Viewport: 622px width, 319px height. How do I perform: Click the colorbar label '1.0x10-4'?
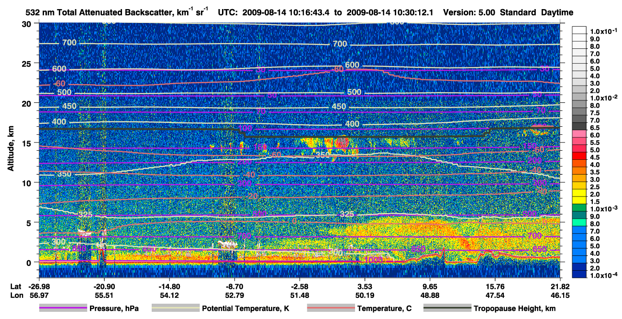point(603,275)
